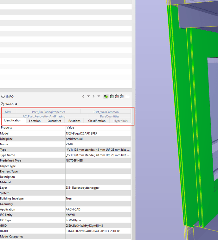Open the forward history dropdown arrow

pos(99,96)
